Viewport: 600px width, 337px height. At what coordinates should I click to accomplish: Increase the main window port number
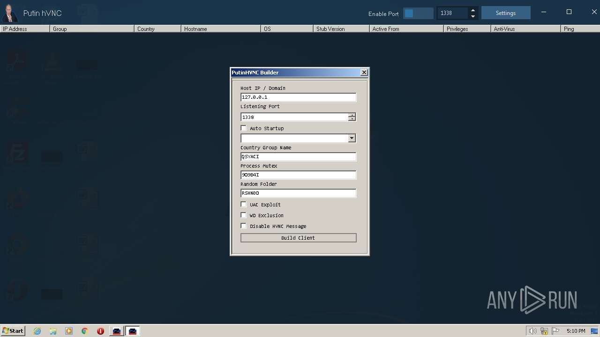pos(472,10)
